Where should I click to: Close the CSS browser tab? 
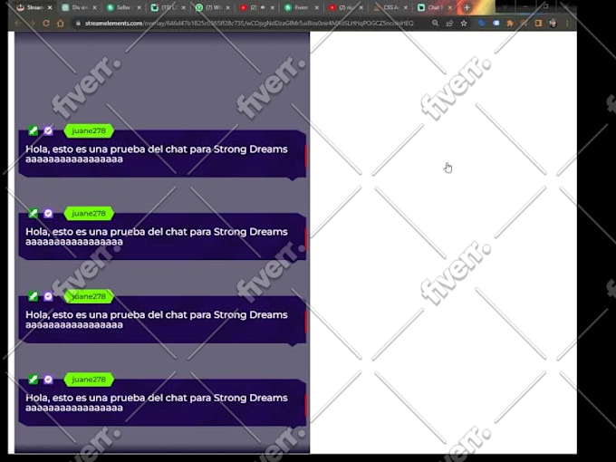(406, 7)
